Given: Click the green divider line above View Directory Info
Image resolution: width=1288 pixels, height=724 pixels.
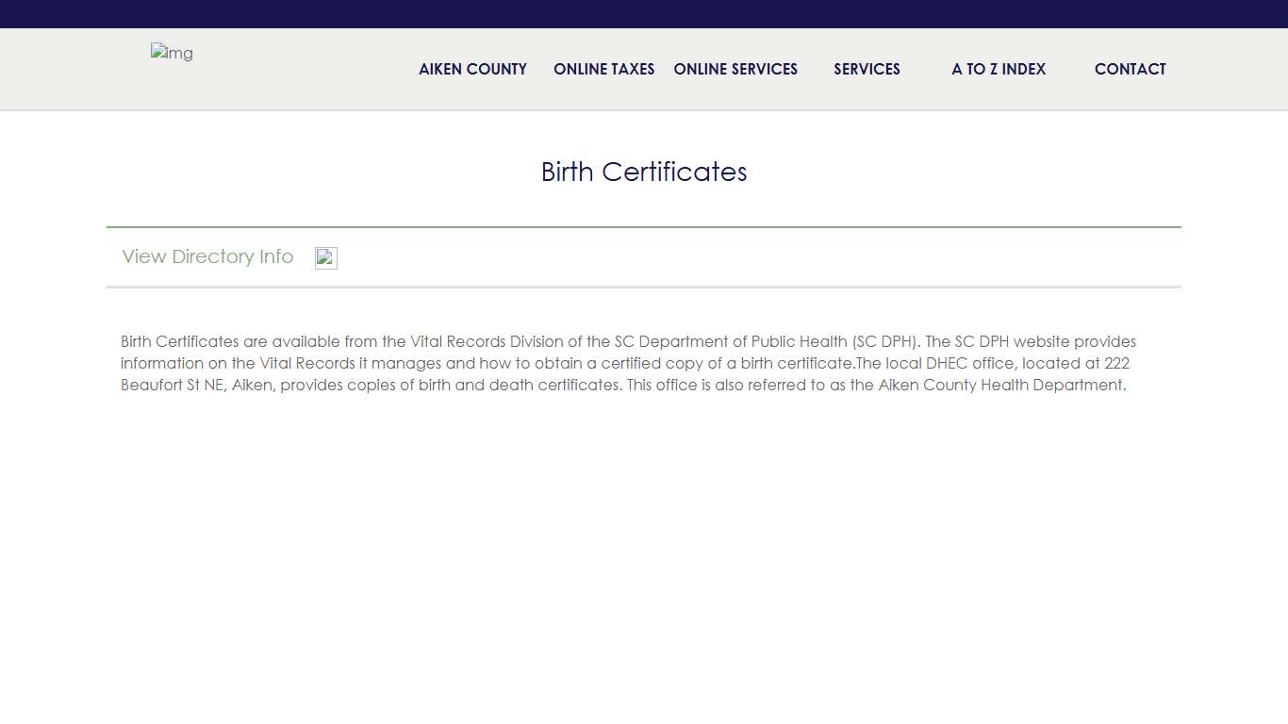Looking at the screenshot, I should (644, 226).
